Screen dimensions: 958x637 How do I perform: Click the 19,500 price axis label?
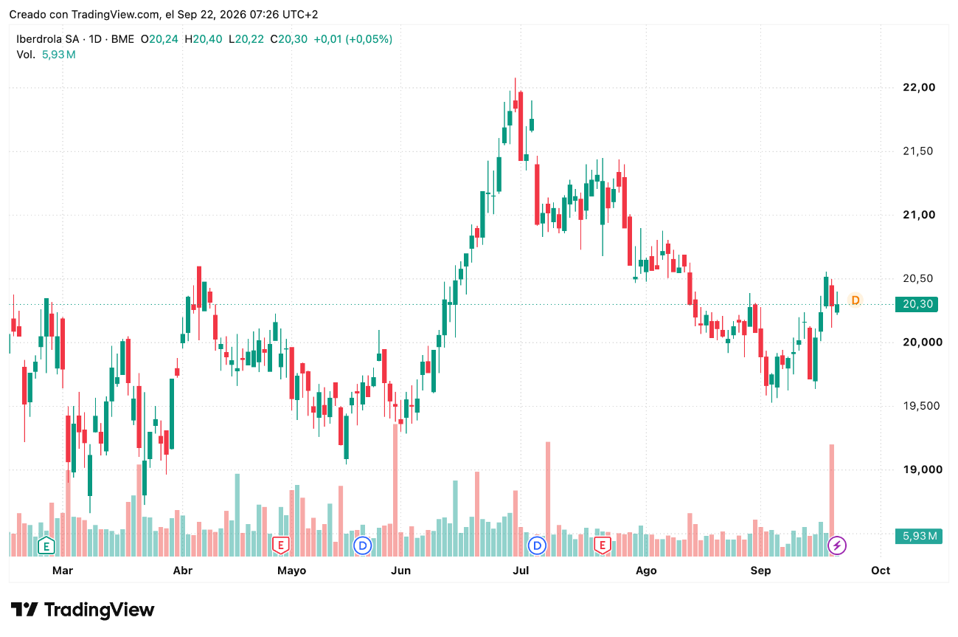(x=920, y=406)
